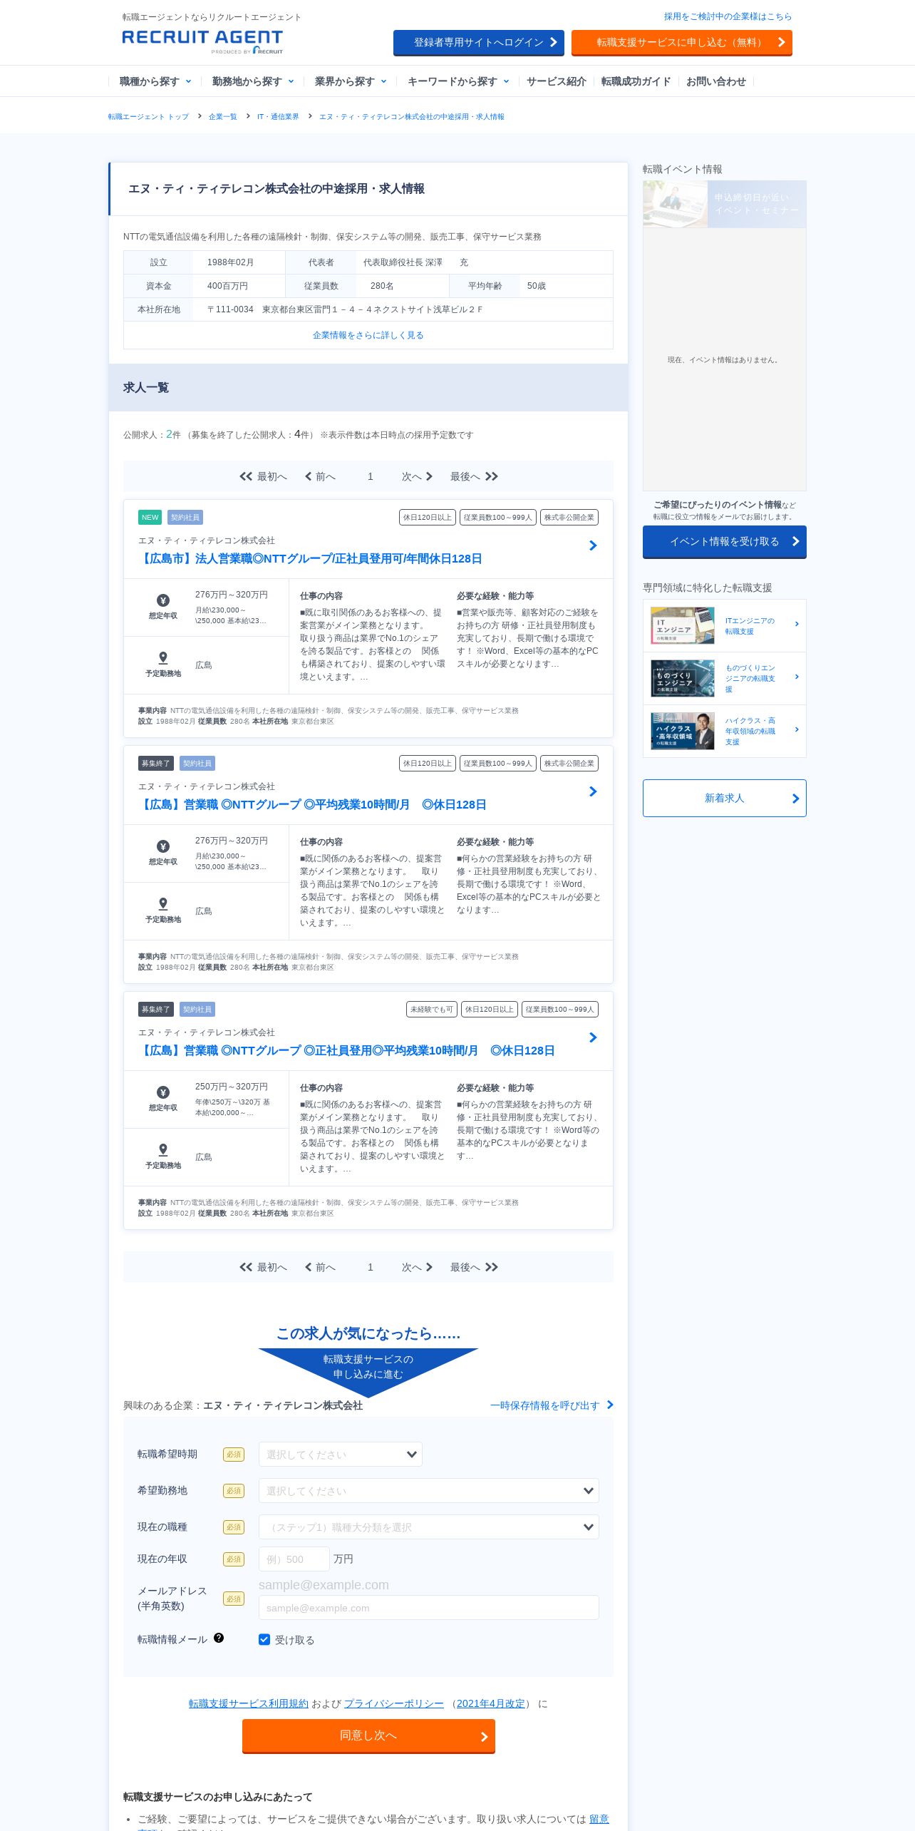Viewport: 915px width, 1831px height.
Task: Open the 平均残業10時間/月 ◎休日128日 job title
Action: (312, 804)
